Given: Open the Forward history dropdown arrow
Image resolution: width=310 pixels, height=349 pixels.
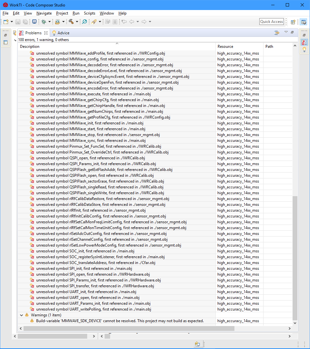Looking at the screenshot, I should (x=150, y=22).
